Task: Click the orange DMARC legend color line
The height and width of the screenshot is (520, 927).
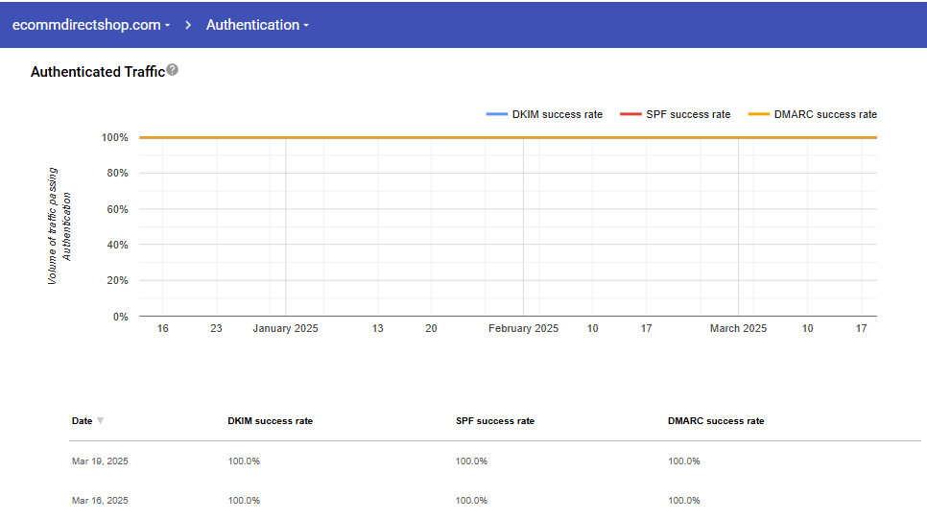Action: tap(759, 114)
